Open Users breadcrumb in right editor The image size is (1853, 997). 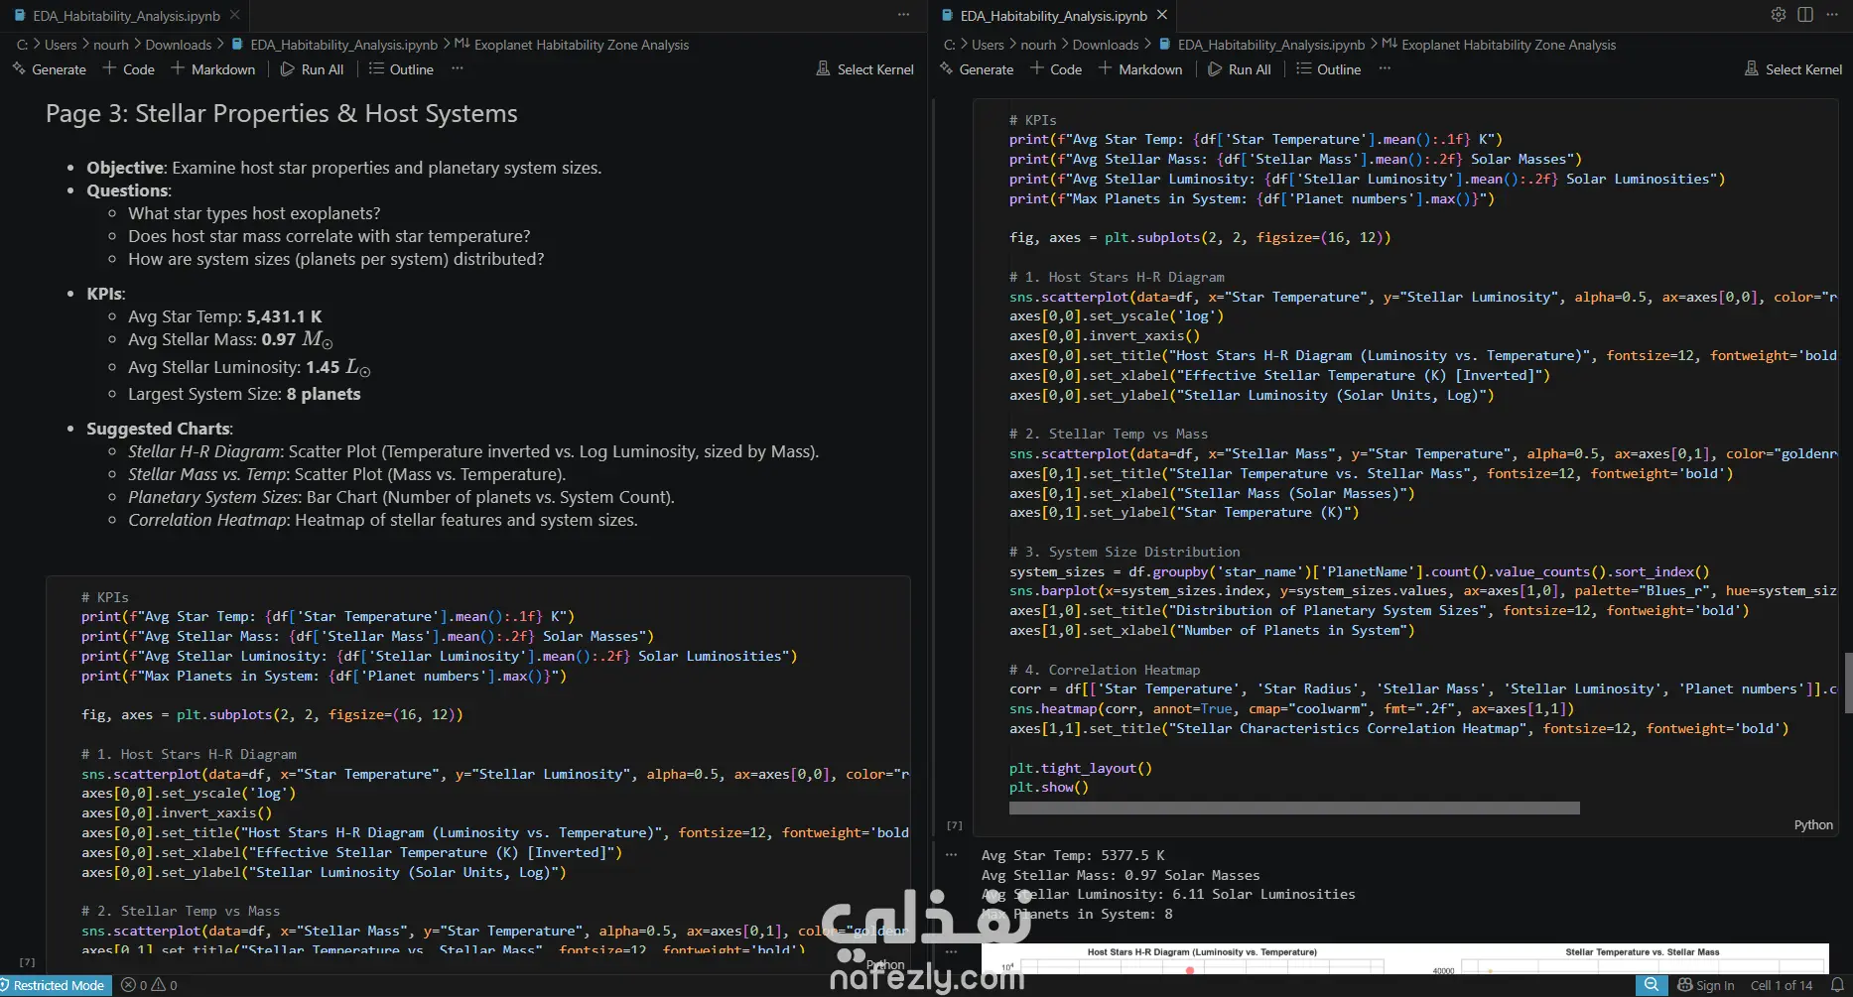pos(988,45)
